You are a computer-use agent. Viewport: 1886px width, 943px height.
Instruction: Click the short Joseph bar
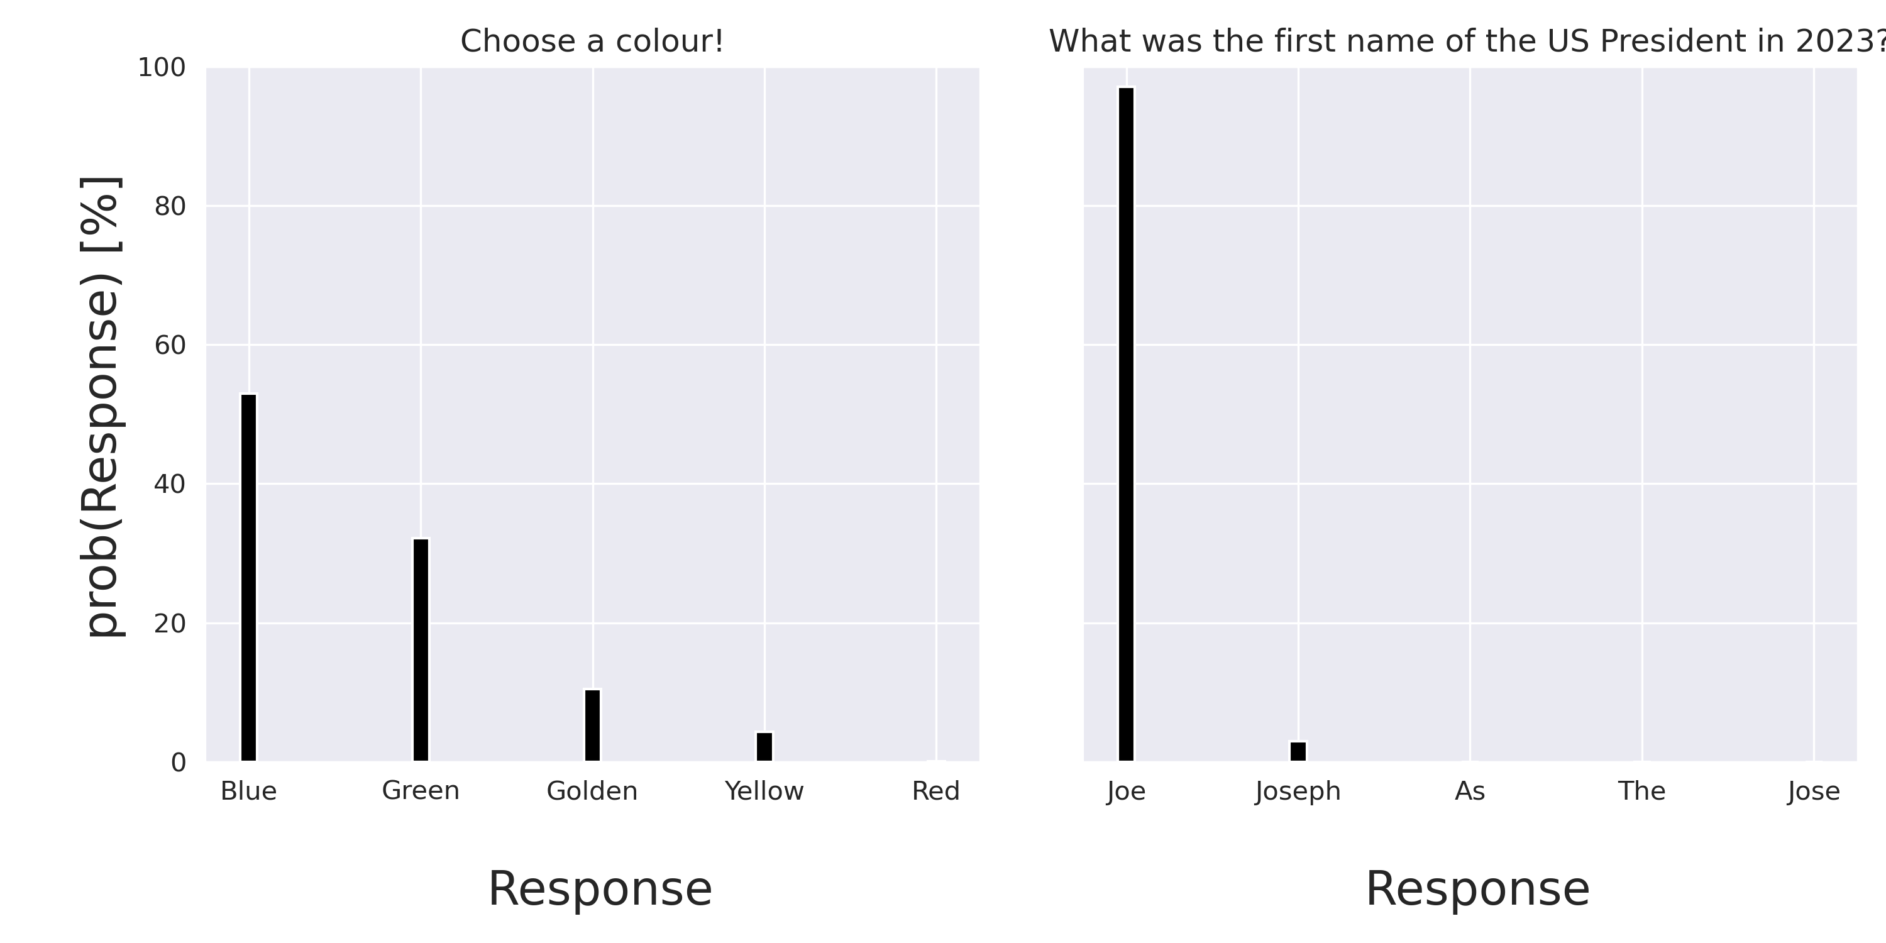(x=1298, y=751)
